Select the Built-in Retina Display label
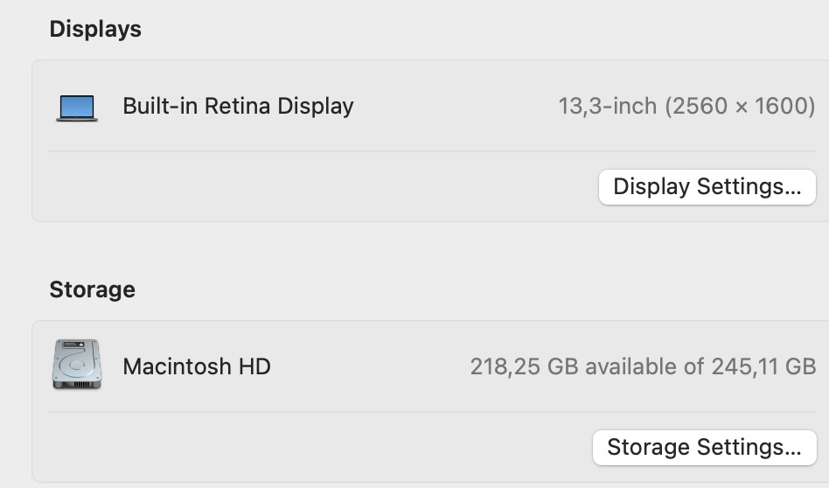This screenshot has width=829, height=488. point(238,107)
